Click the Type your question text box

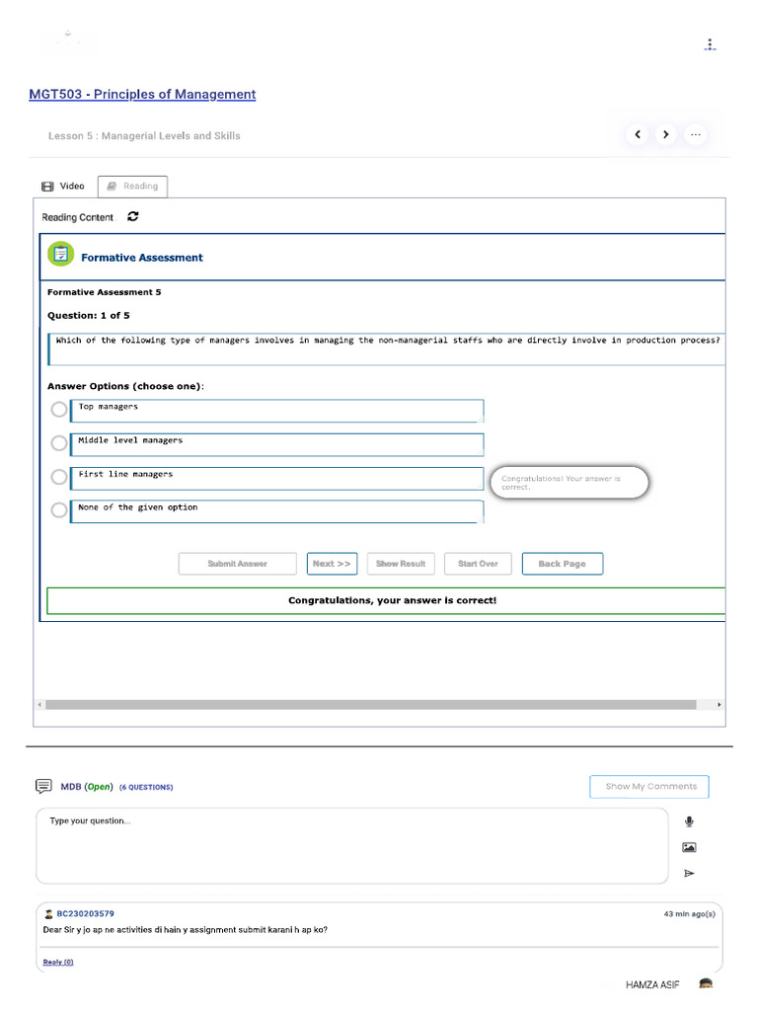pos(352,846)
